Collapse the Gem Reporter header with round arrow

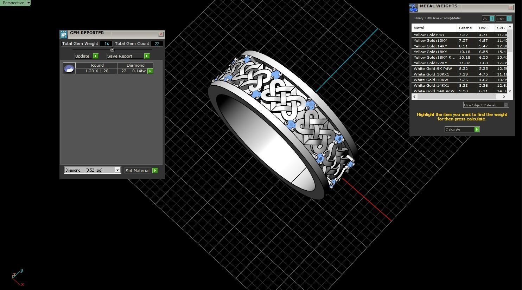click(112, 50)
